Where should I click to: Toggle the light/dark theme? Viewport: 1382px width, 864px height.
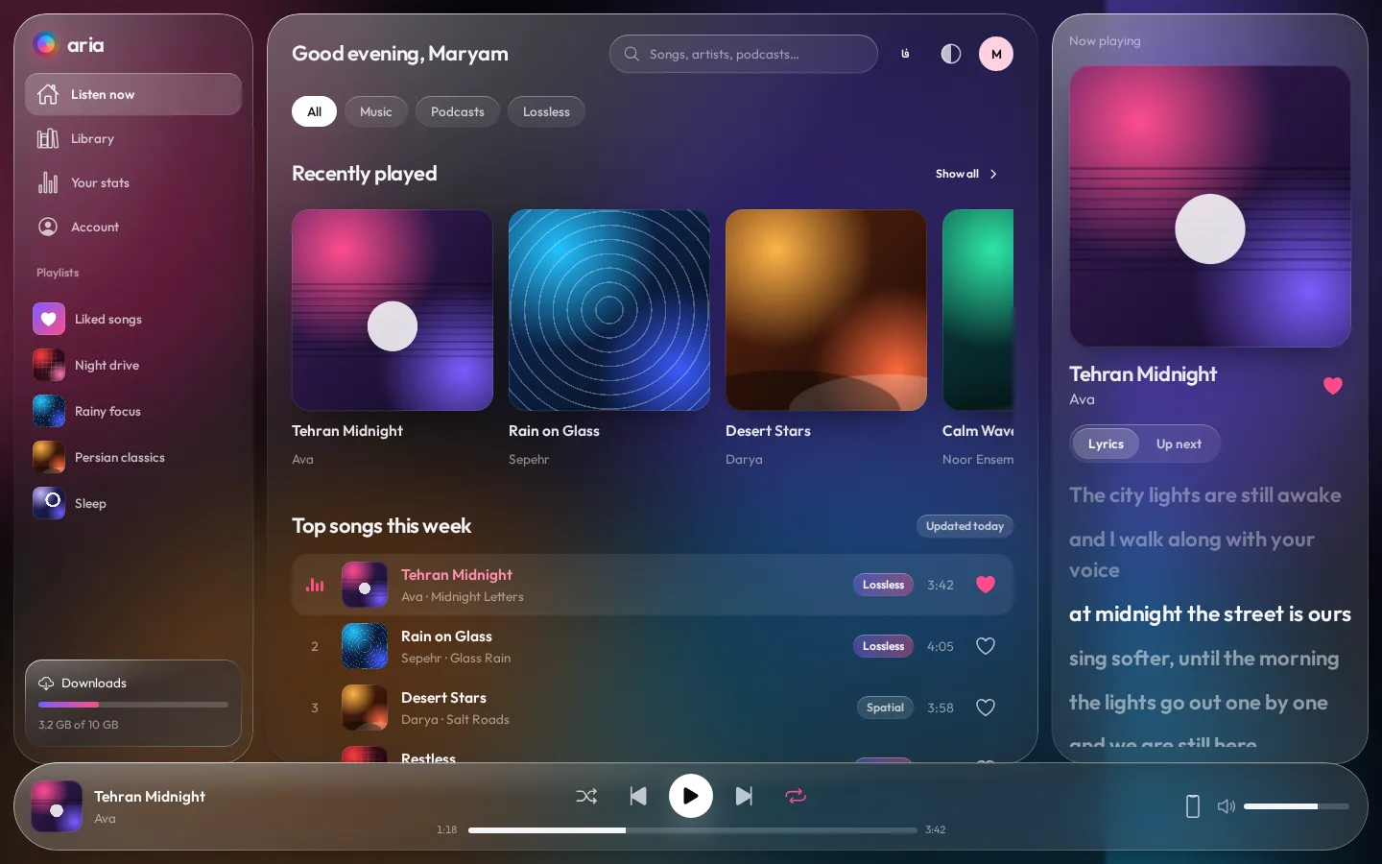pos(951,54)
